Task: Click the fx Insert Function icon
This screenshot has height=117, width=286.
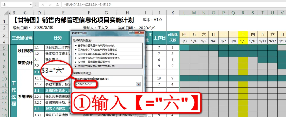Action: [57, 5]
